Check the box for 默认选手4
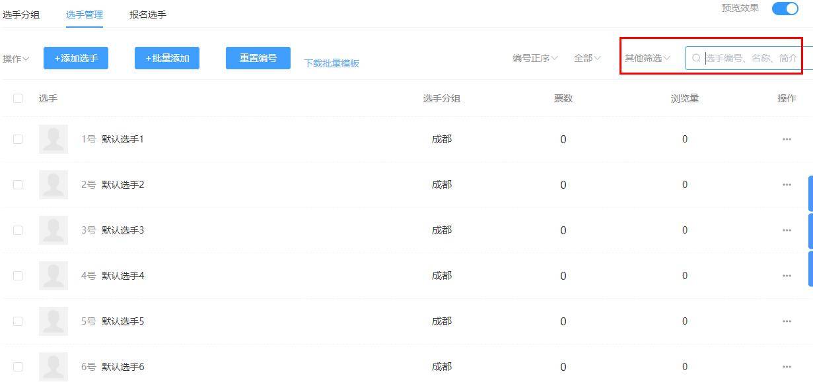This screenshot has width=813, height=382. click(x=18, y=276)
